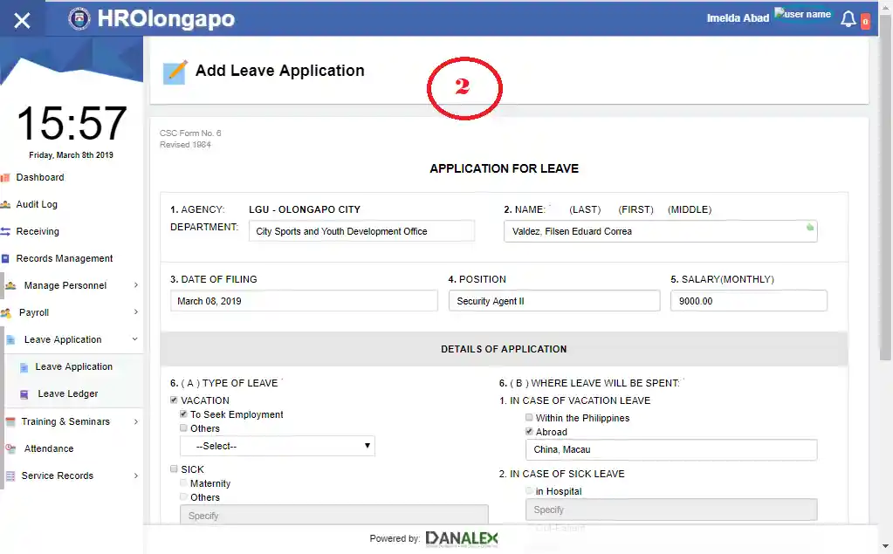The image size is (893, 554).
Task: Check the Maternity checkbox
Action: 183,482
